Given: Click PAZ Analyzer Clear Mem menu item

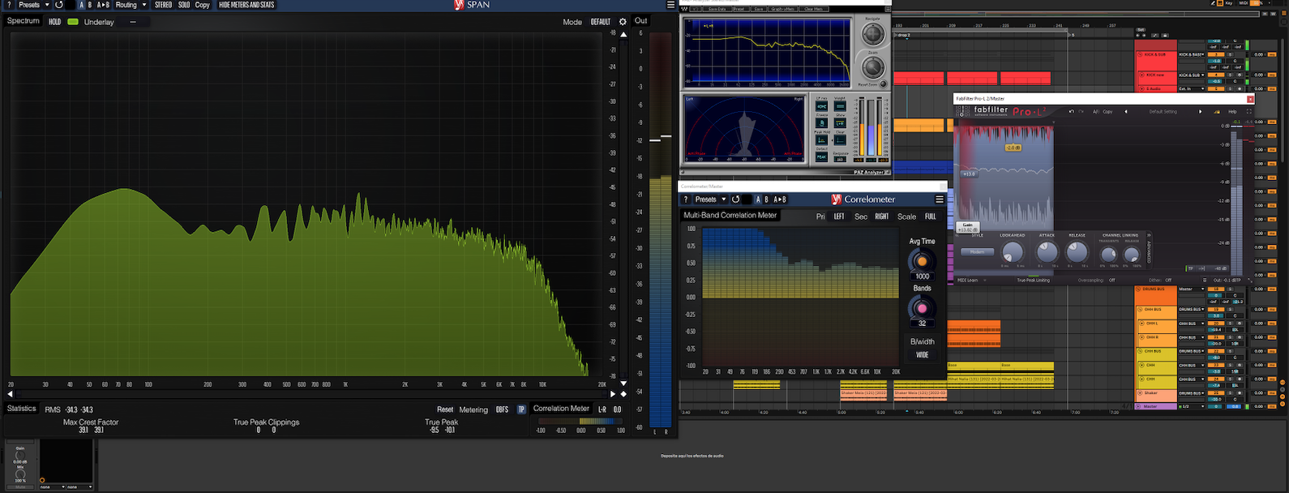Looking at the screenshot, I should [x=814, y=9].
